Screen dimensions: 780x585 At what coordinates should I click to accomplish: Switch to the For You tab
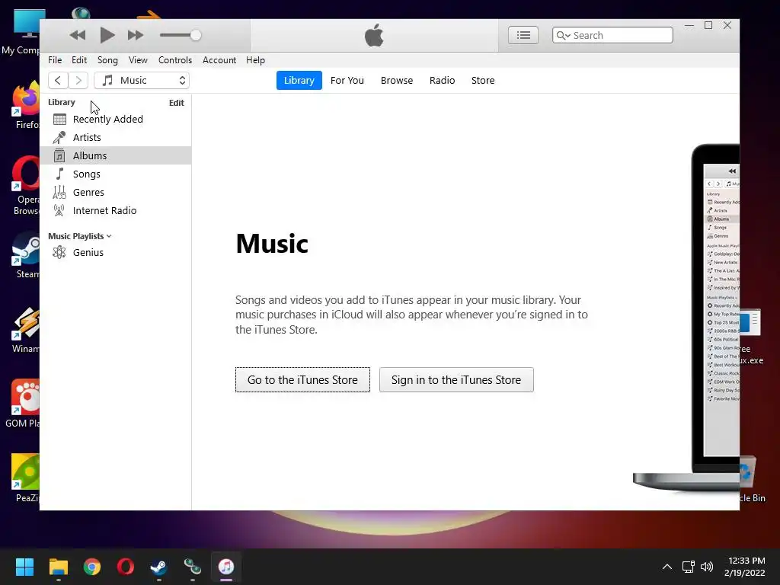tap(347, 81)
